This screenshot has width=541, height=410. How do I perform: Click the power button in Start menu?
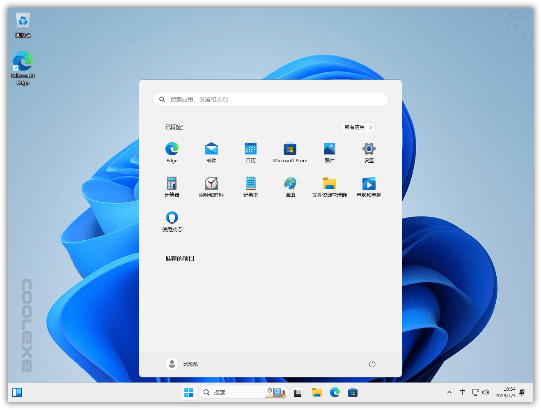(x=372, y=364)
